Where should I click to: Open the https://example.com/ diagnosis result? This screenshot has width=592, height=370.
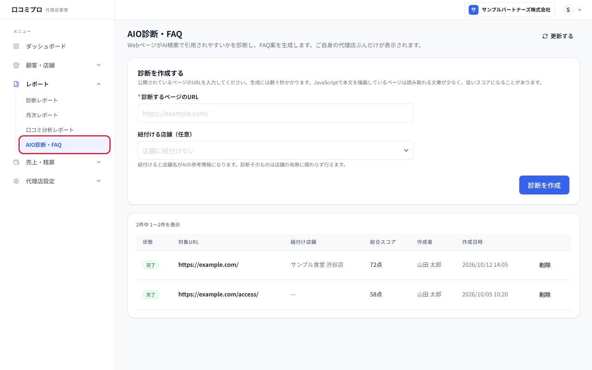(208, 265)
